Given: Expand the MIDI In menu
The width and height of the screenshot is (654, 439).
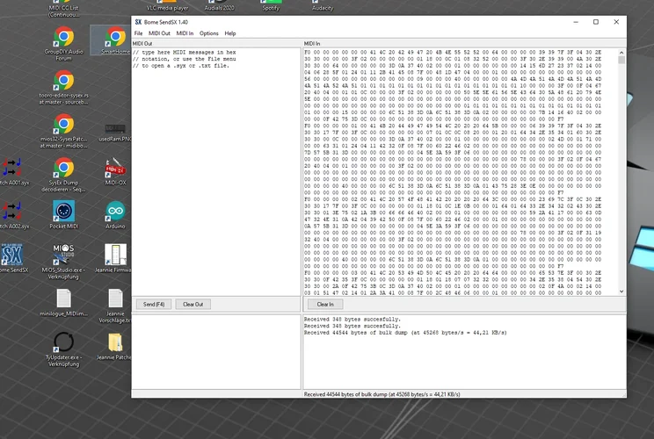Looking at the screenshot, I should coord(185,33).
